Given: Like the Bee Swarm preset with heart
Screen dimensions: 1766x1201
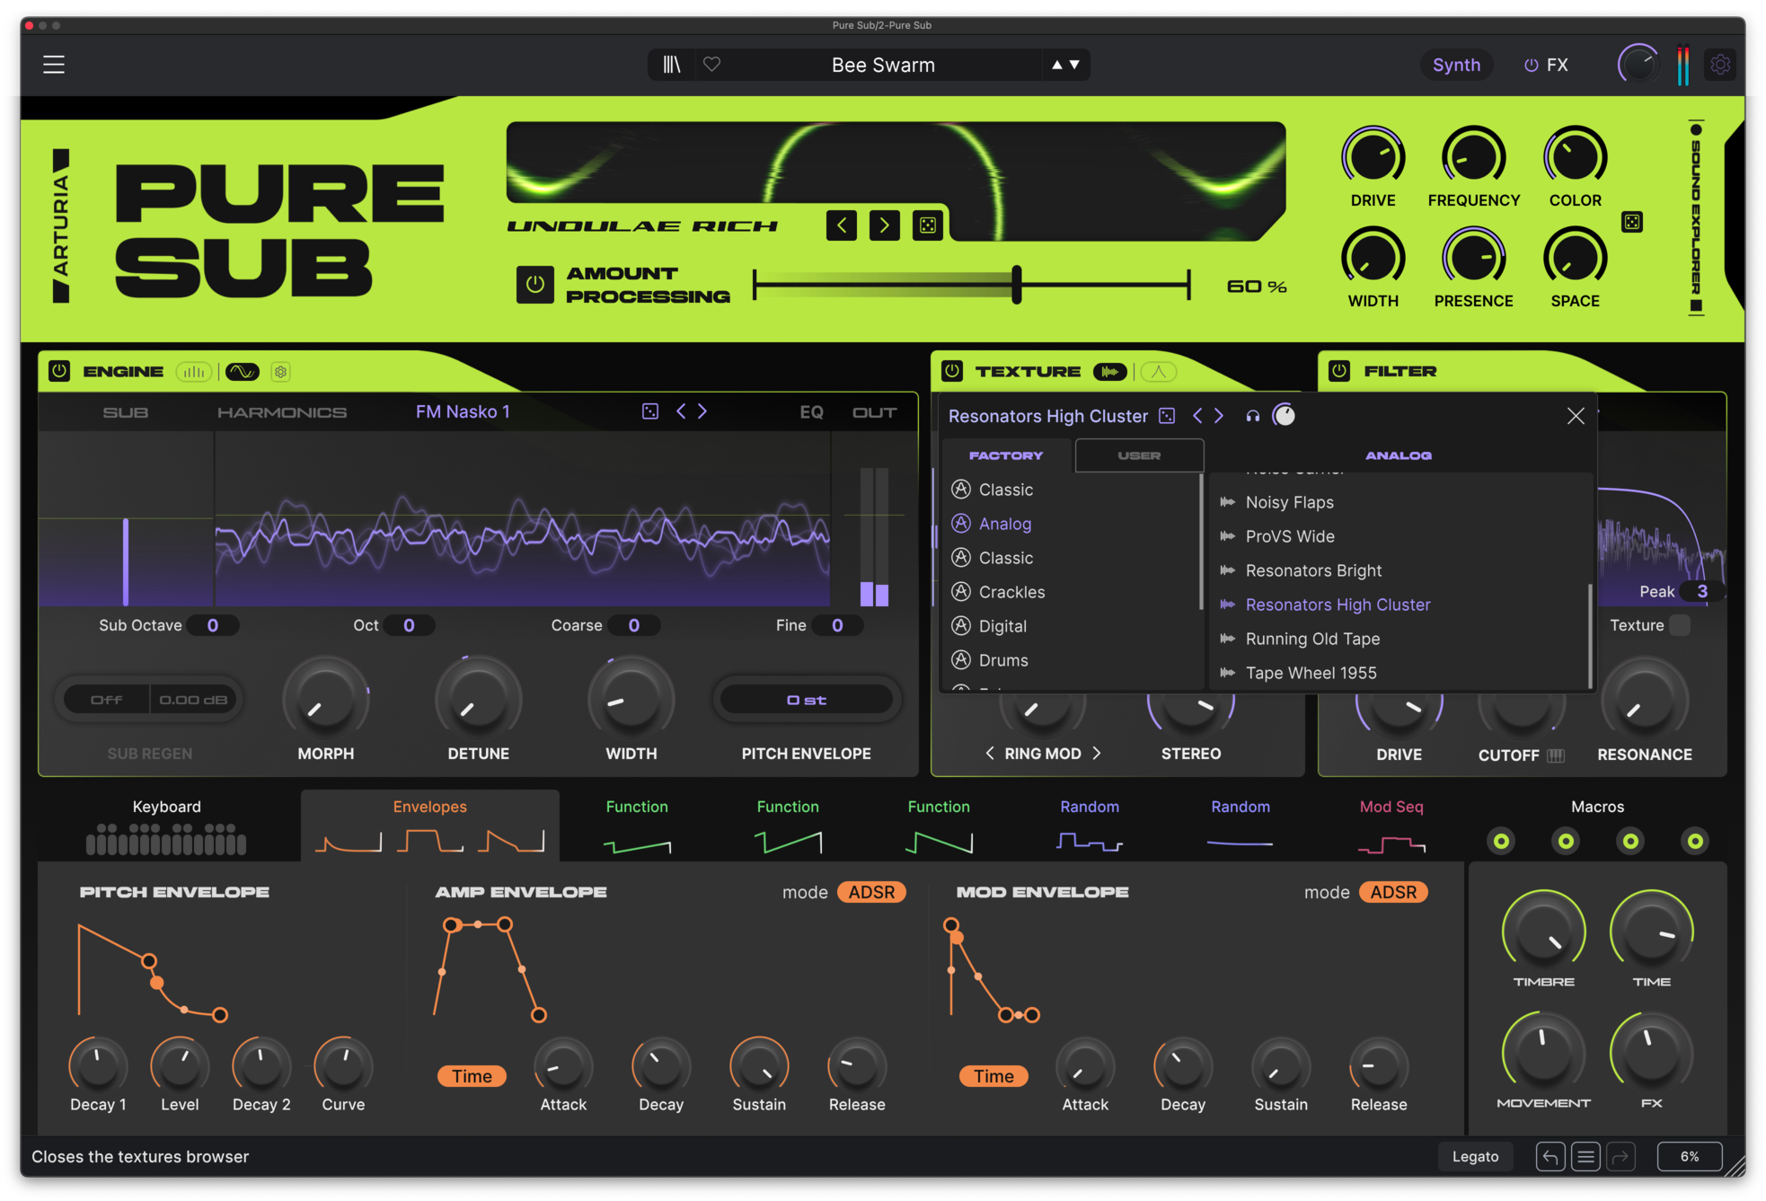Looking at the screenshot, I should 711,65.
